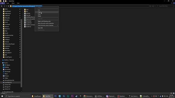The width and height of the screenshot is (175, 98).
Task: Open the File ribbon tab
Action: tap(2, 3)
